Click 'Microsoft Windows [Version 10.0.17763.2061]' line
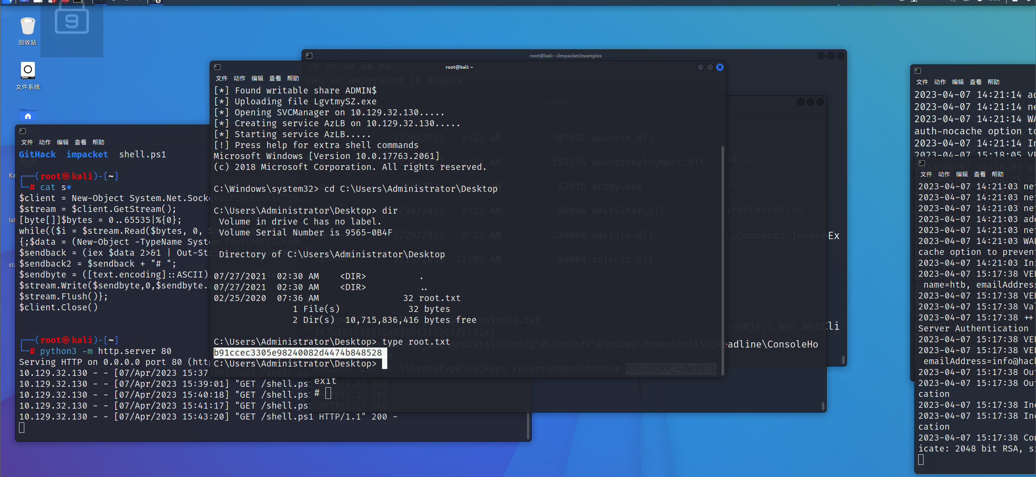Image resolution: width=1036 pixels, height=477 pixels. click(327, 156)
